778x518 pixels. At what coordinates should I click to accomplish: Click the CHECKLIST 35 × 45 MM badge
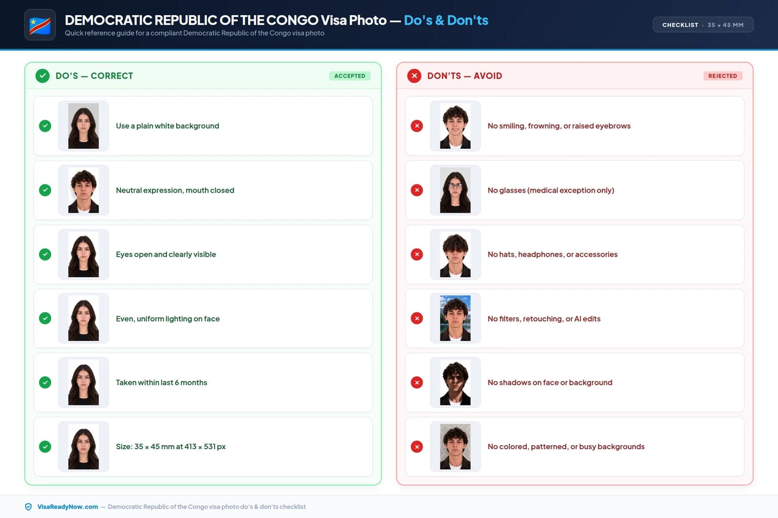703,25
